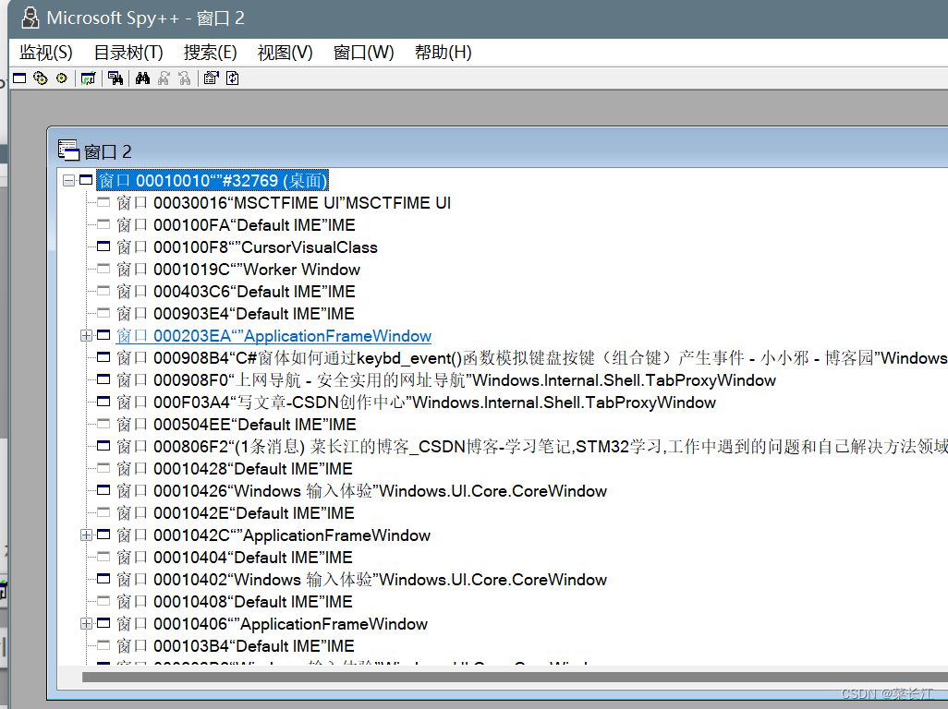Select row 00010404 Default IME
This screenshot has width=948, height=709.
tap(235, 558)
